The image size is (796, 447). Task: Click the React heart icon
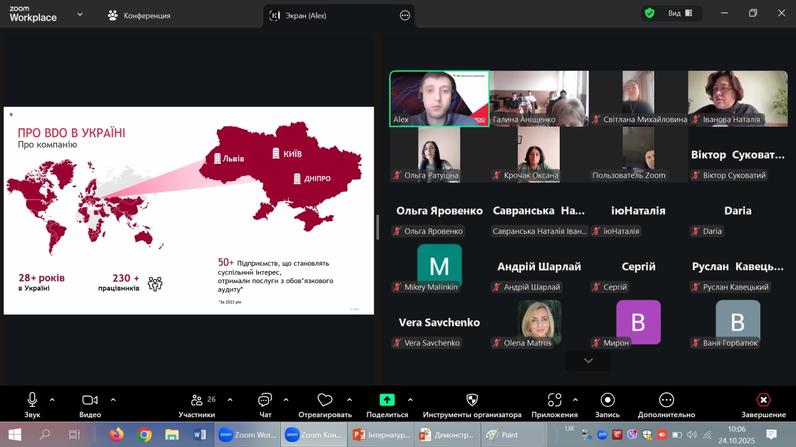point(324,400)
